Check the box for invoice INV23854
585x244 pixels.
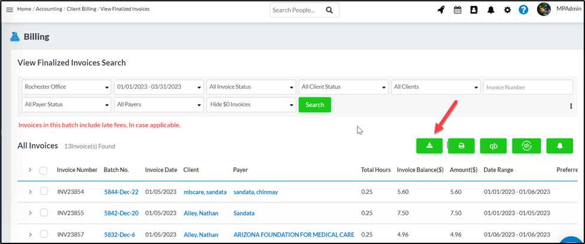coord(44,192)
